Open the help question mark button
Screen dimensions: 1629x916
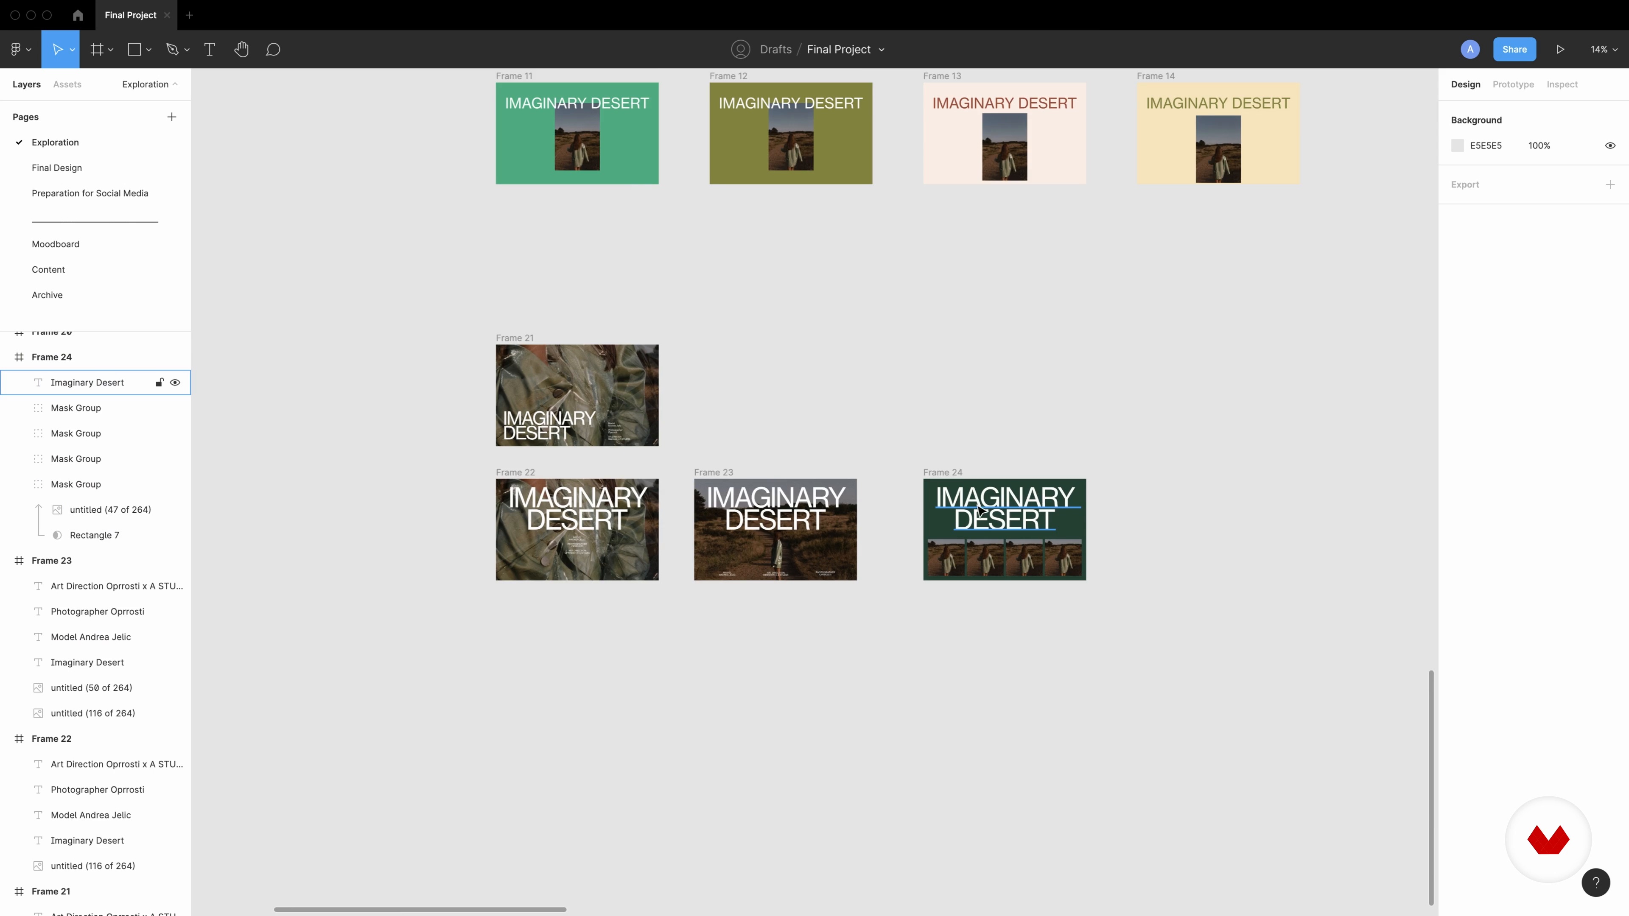tap(1595, 882)
